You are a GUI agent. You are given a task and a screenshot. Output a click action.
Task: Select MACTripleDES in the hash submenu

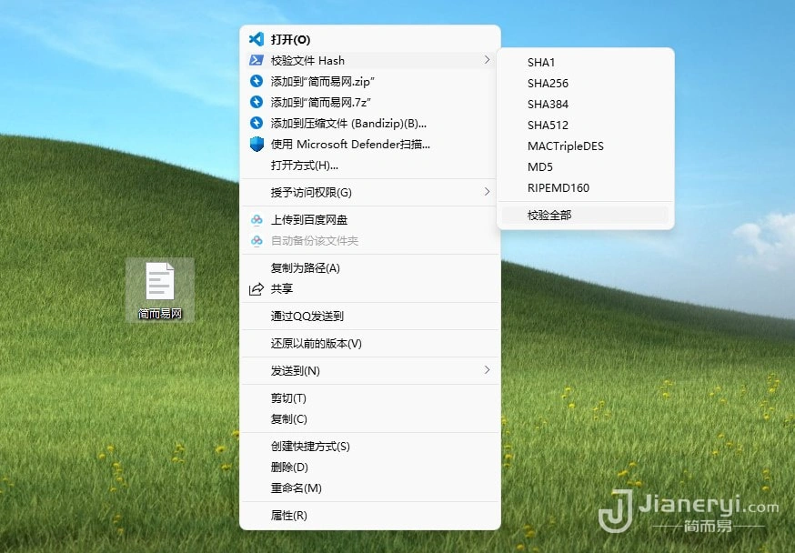586,146
